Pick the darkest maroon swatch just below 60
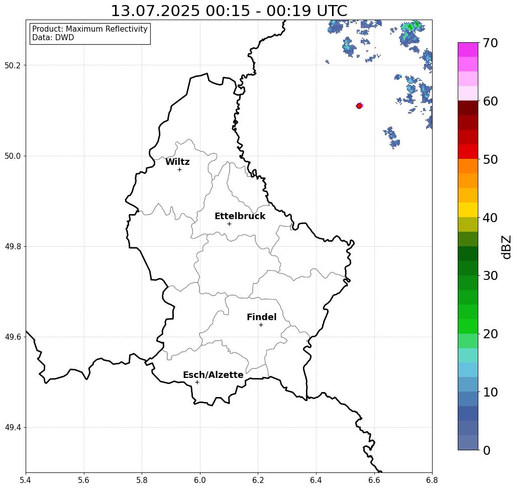The image size is (517, 489). (468, 108)
